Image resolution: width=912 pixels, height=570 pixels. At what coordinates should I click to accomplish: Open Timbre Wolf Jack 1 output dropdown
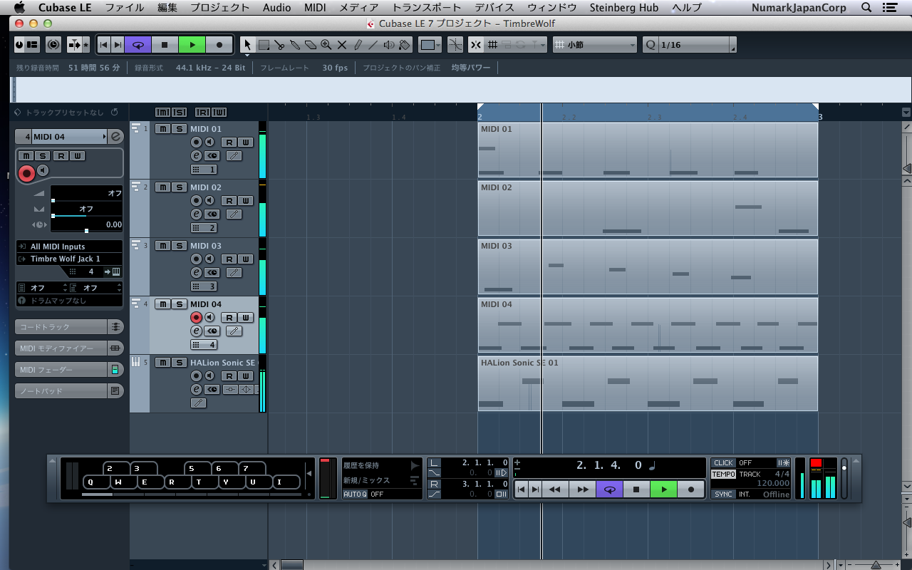coord(69,259)
